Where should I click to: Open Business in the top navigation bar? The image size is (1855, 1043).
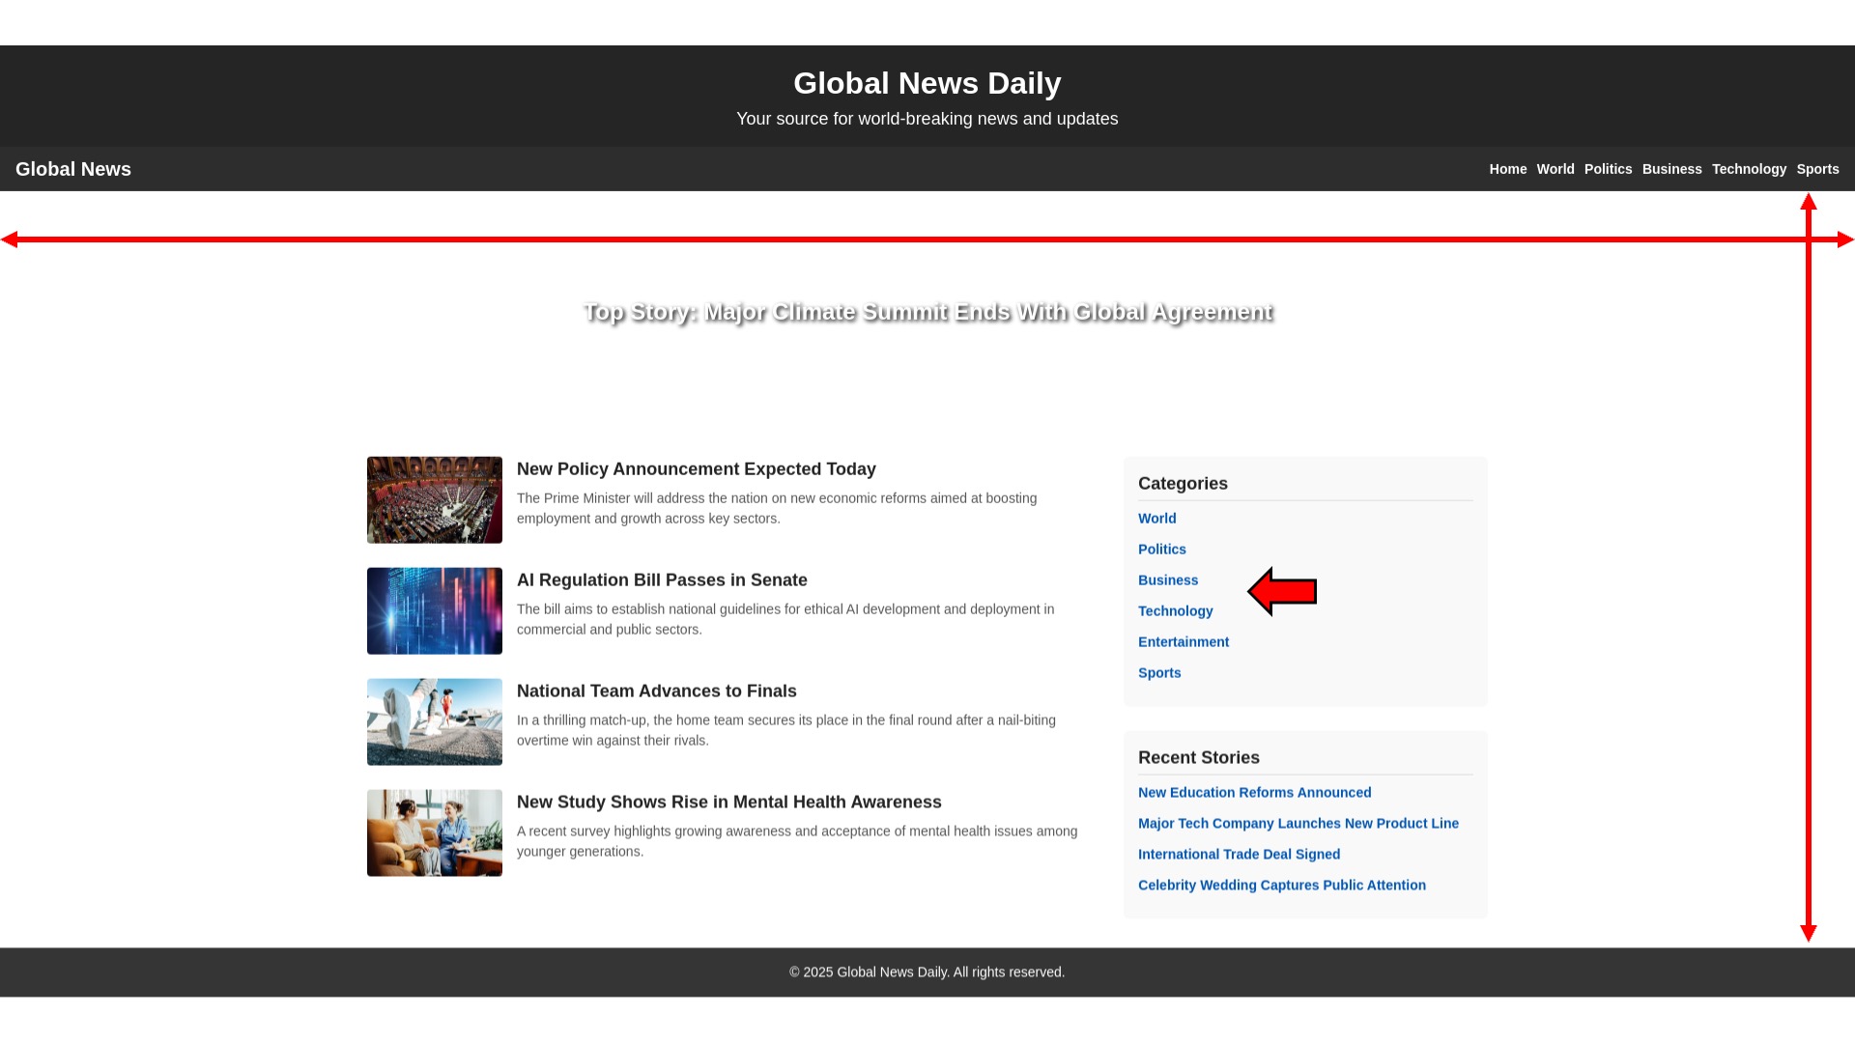coord(1671,169)
